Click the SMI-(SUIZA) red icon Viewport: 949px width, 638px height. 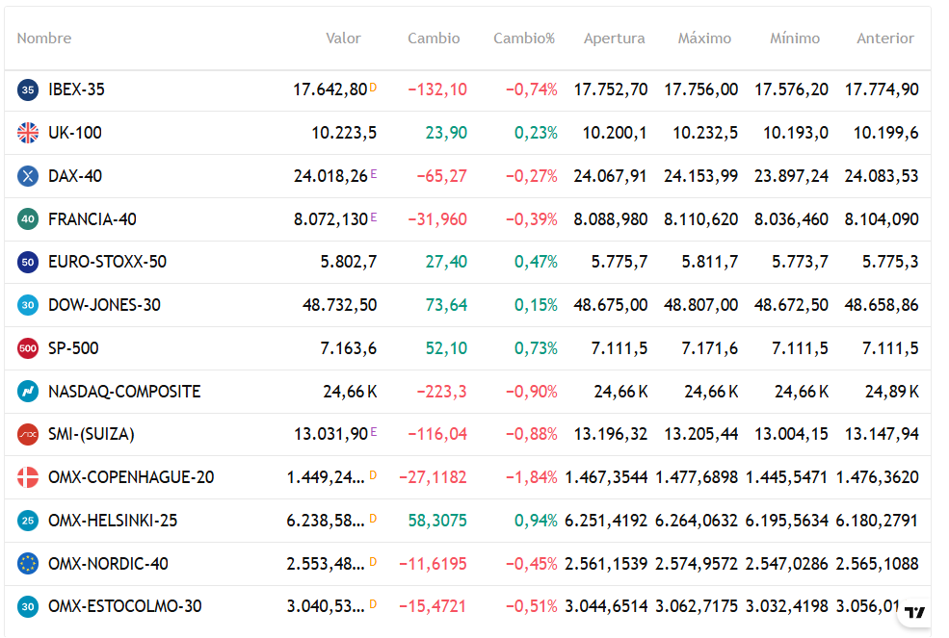click(x=28, y=434)
